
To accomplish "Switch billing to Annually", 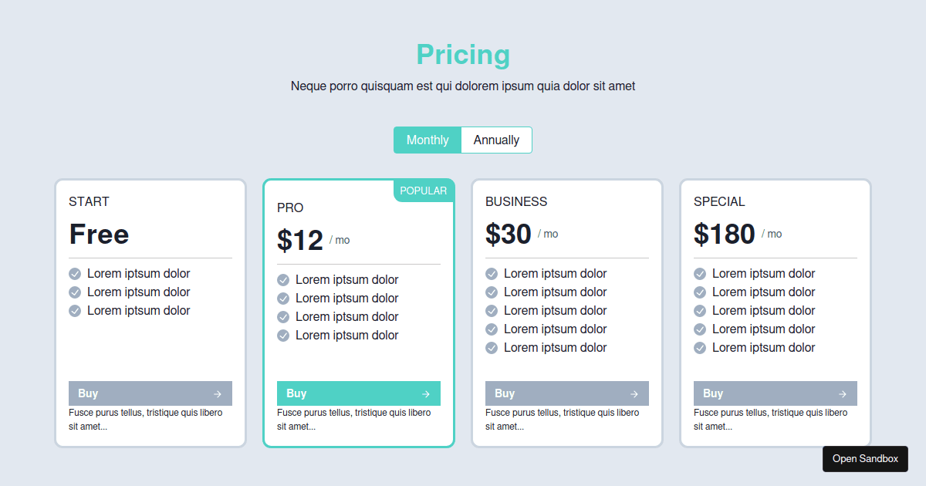I will tap(496, 140).
